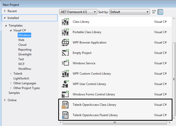Select the Windows Service template icon
Viewport: 176px width, 126px height.
pos(65,63)
